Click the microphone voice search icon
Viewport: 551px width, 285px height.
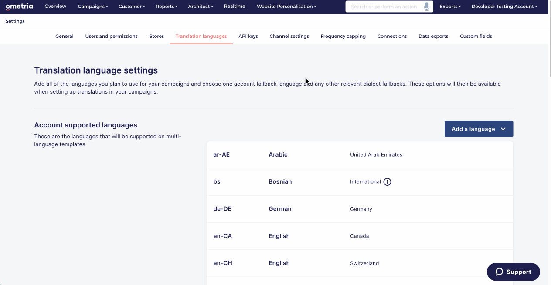coord(426,7)
